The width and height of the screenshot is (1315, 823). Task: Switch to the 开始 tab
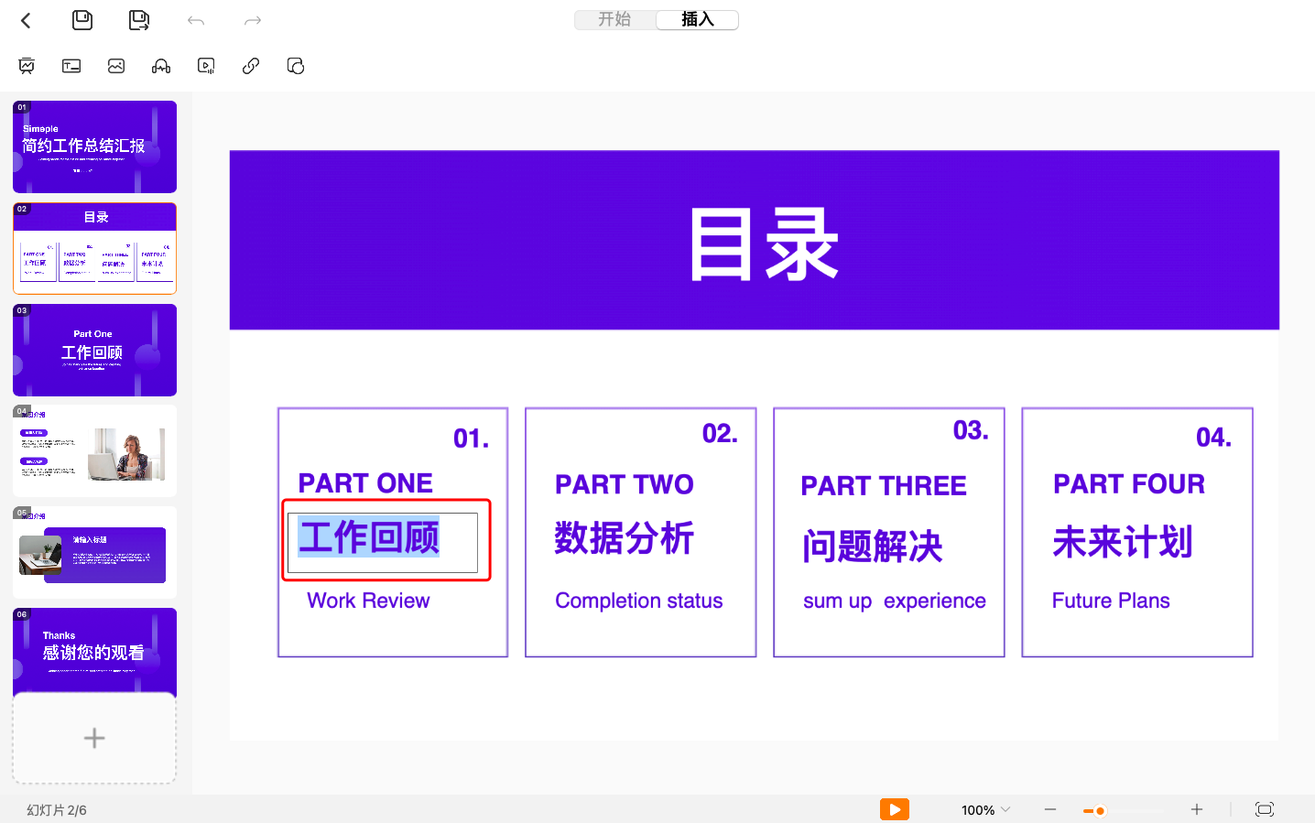(x=614, y=19)
